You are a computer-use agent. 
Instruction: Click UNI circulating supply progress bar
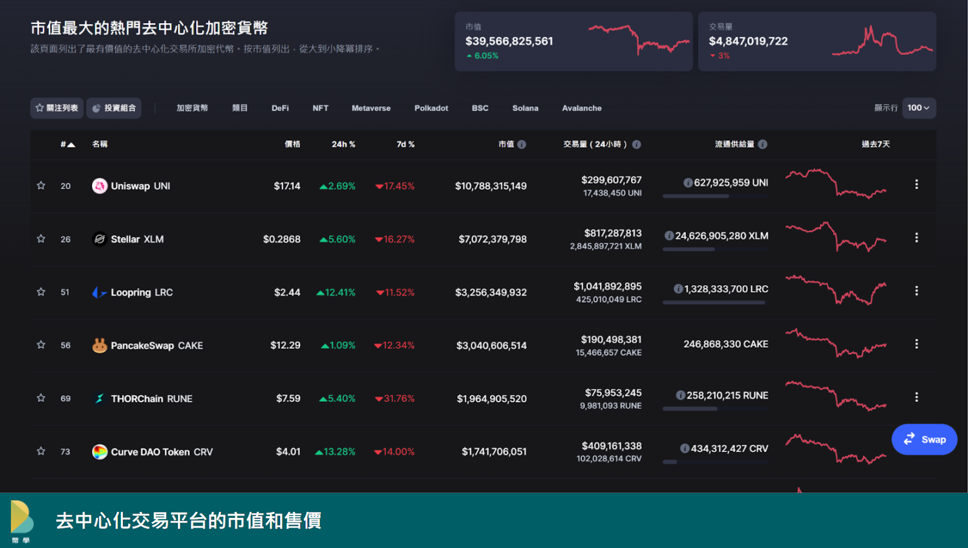716,196
